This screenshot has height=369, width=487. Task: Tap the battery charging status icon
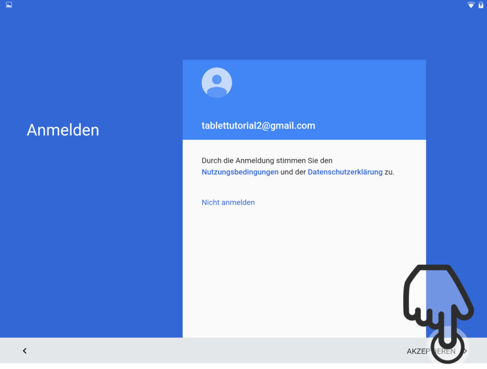[x=481, y=5]
